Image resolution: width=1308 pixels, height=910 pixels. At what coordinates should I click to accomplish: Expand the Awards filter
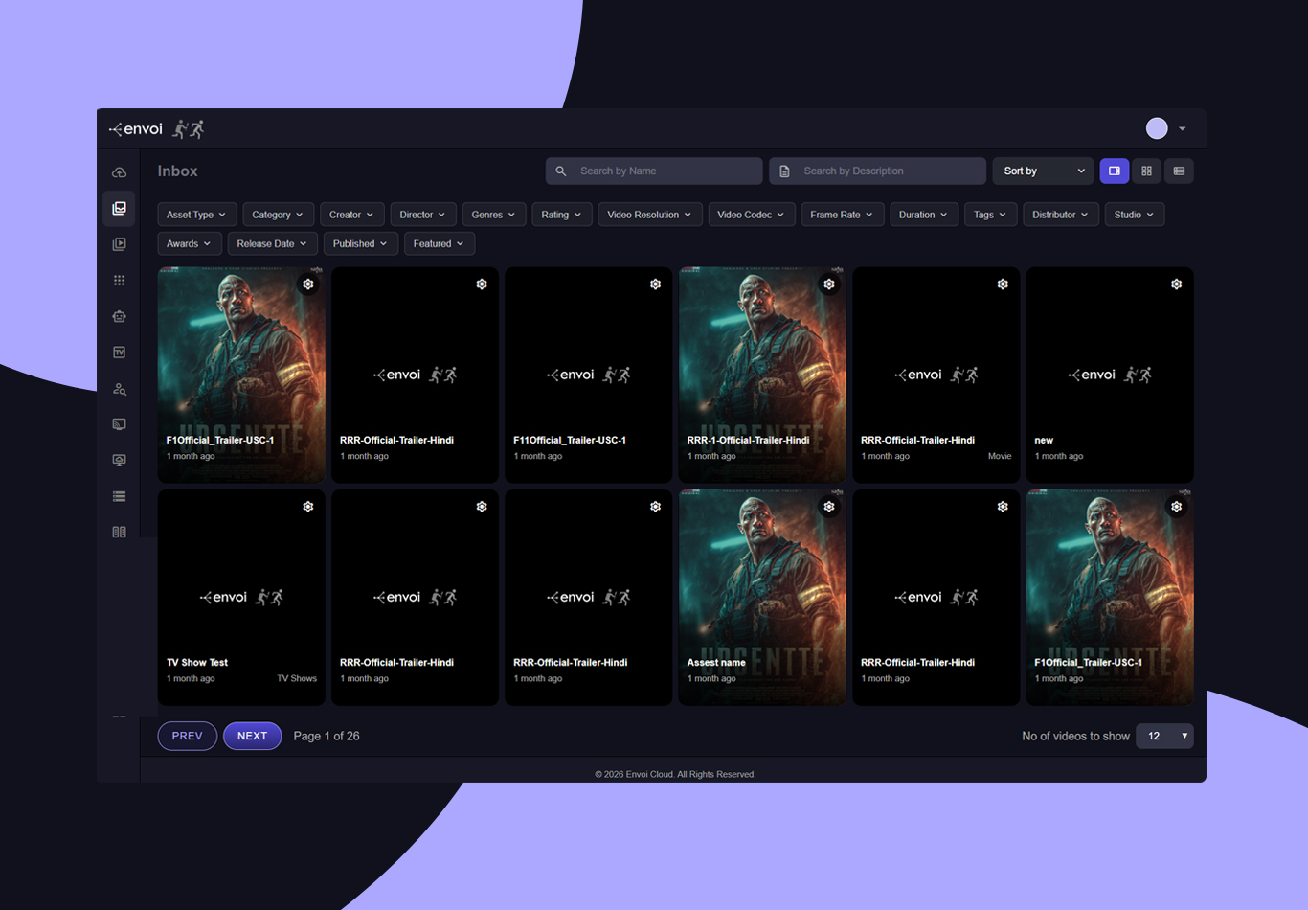[x=190, y=243]
